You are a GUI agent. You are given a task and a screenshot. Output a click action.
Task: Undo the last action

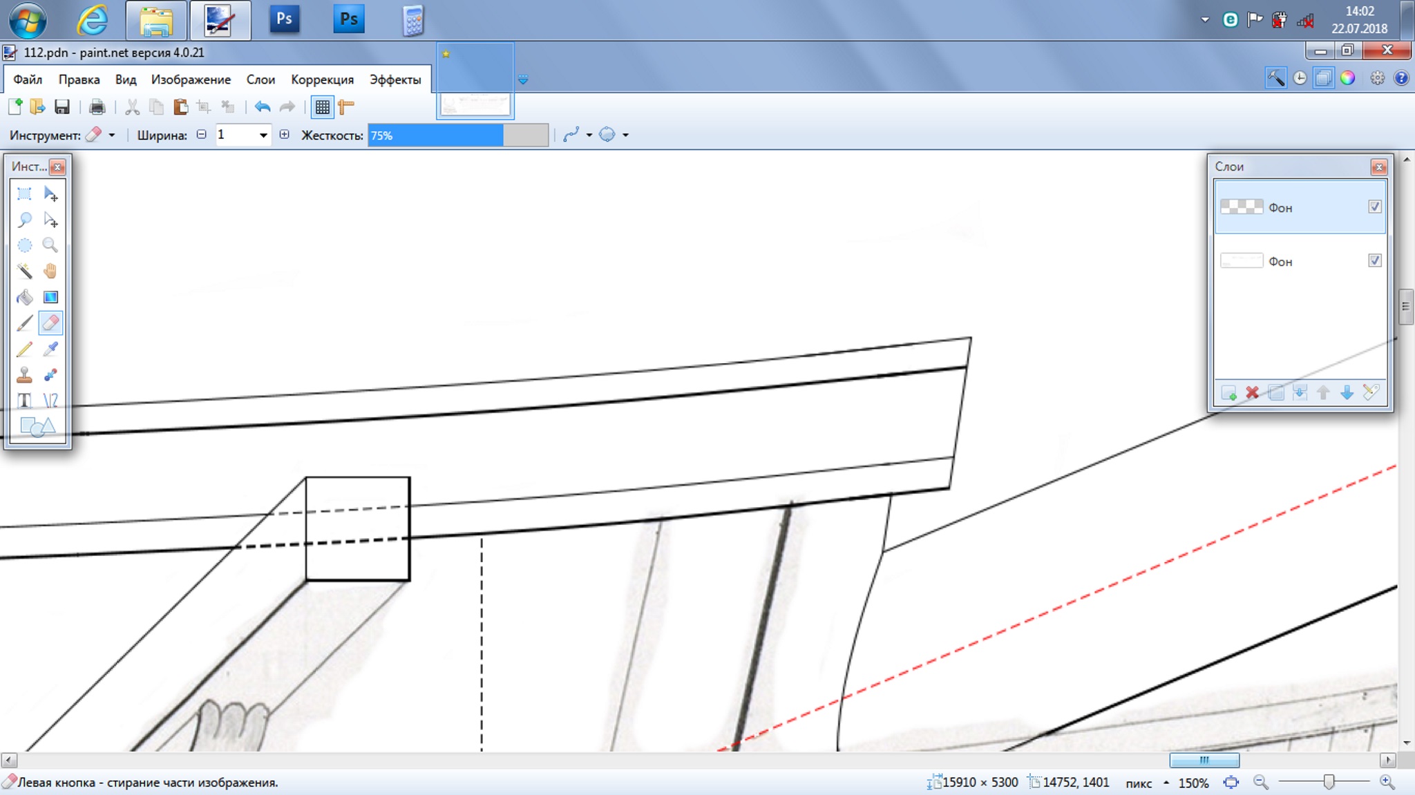(x=263, y=106)
